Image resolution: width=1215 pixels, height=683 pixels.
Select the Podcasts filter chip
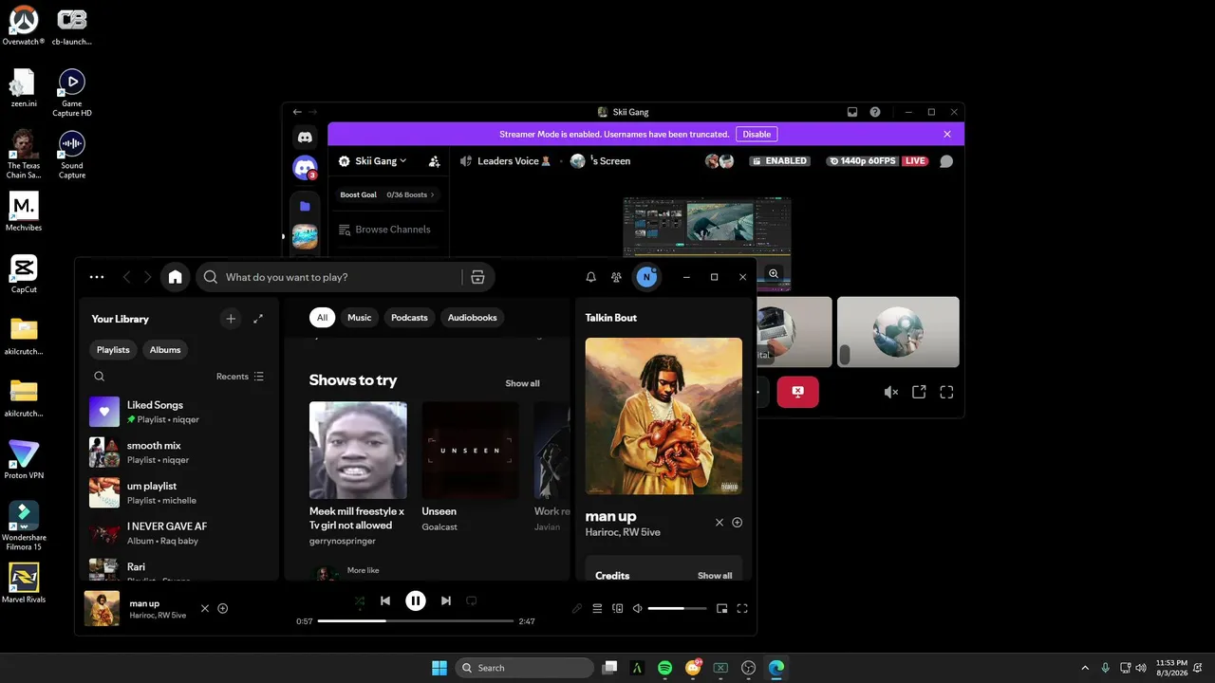[x=409, y=318]
